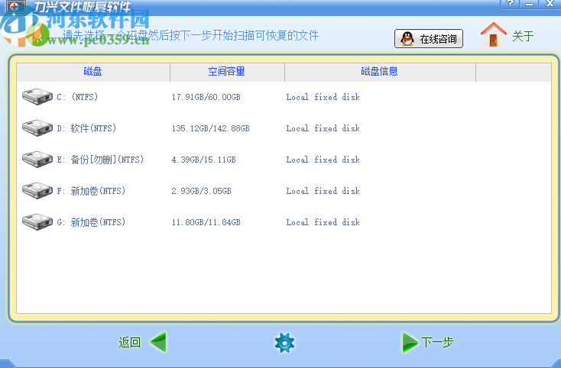Click capacity value 135.12GB/142.88GB
Screen dimensions: 561x368
point(211,128)
